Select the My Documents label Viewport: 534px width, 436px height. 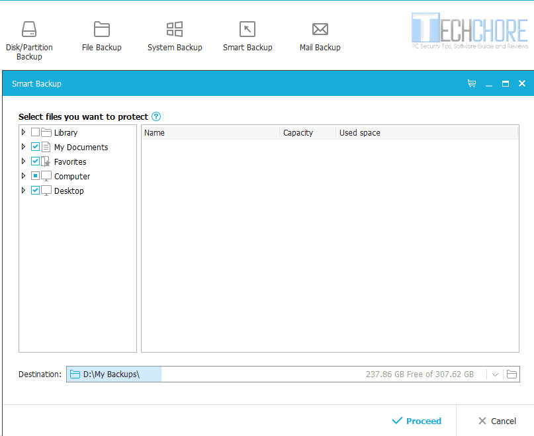click(81, 147)
